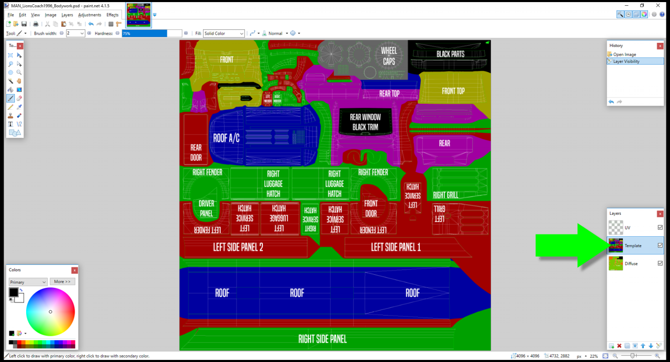Select the Open Image history entry
Screen dimensions: 670x362
(624, 54)
